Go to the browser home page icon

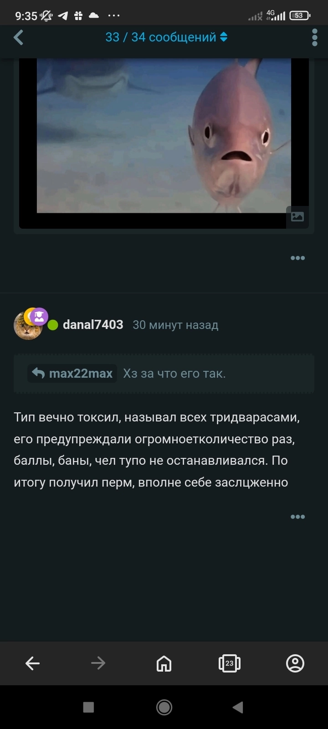(x=164, y=663)
